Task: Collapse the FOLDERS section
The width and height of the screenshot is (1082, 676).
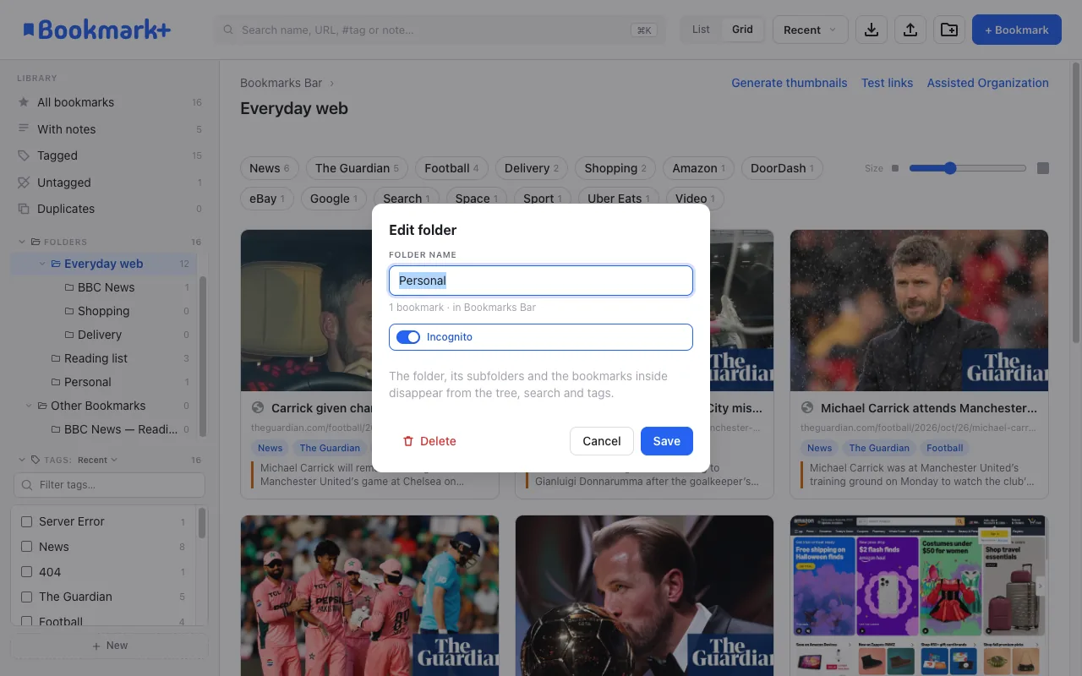Action: coord(22,242)
